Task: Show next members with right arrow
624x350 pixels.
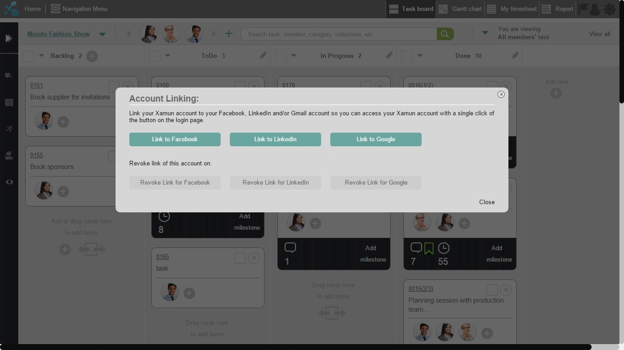Action: click(214, 34)
